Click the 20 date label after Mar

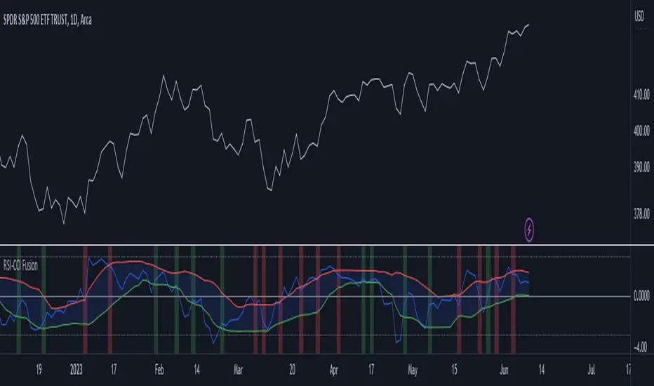[x=292, y=370]
